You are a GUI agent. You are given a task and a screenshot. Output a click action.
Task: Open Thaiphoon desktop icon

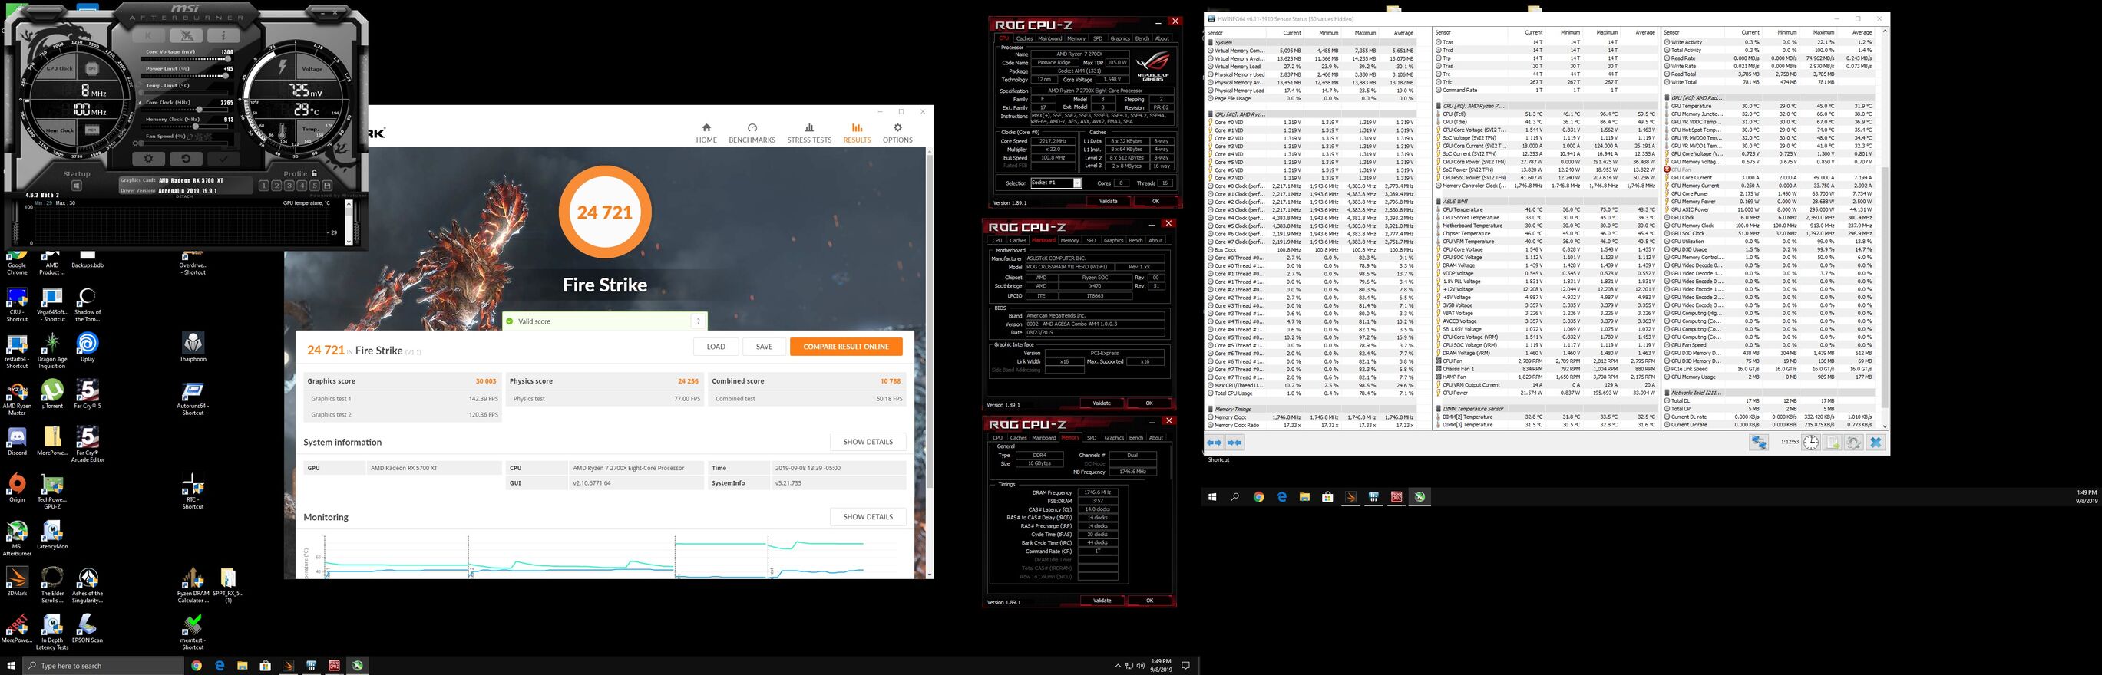click(x=193, y=347)
